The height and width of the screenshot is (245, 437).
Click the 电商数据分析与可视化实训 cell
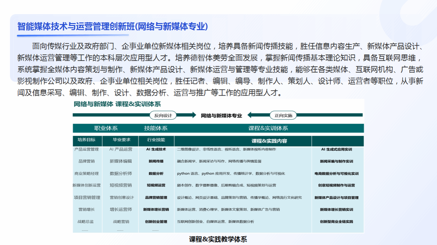(x=336, y=173)
